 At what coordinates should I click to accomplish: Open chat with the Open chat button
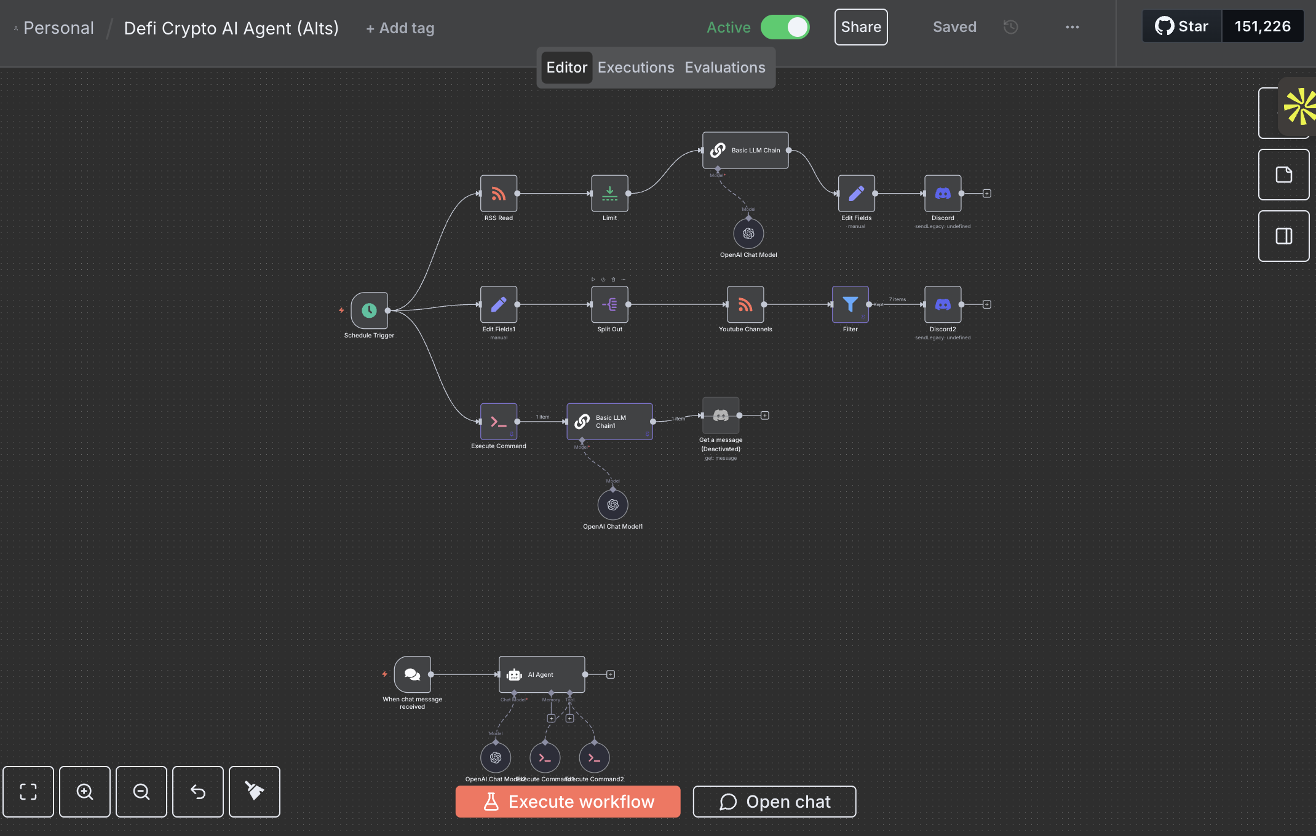tap(774, 802)
